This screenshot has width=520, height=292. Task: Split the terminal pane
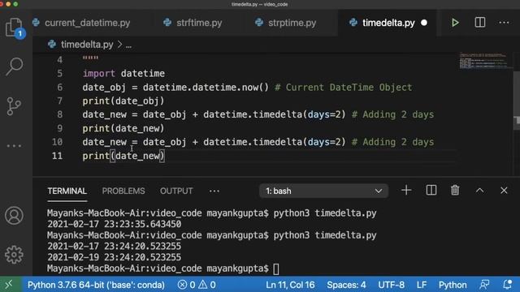click(431, 191)
